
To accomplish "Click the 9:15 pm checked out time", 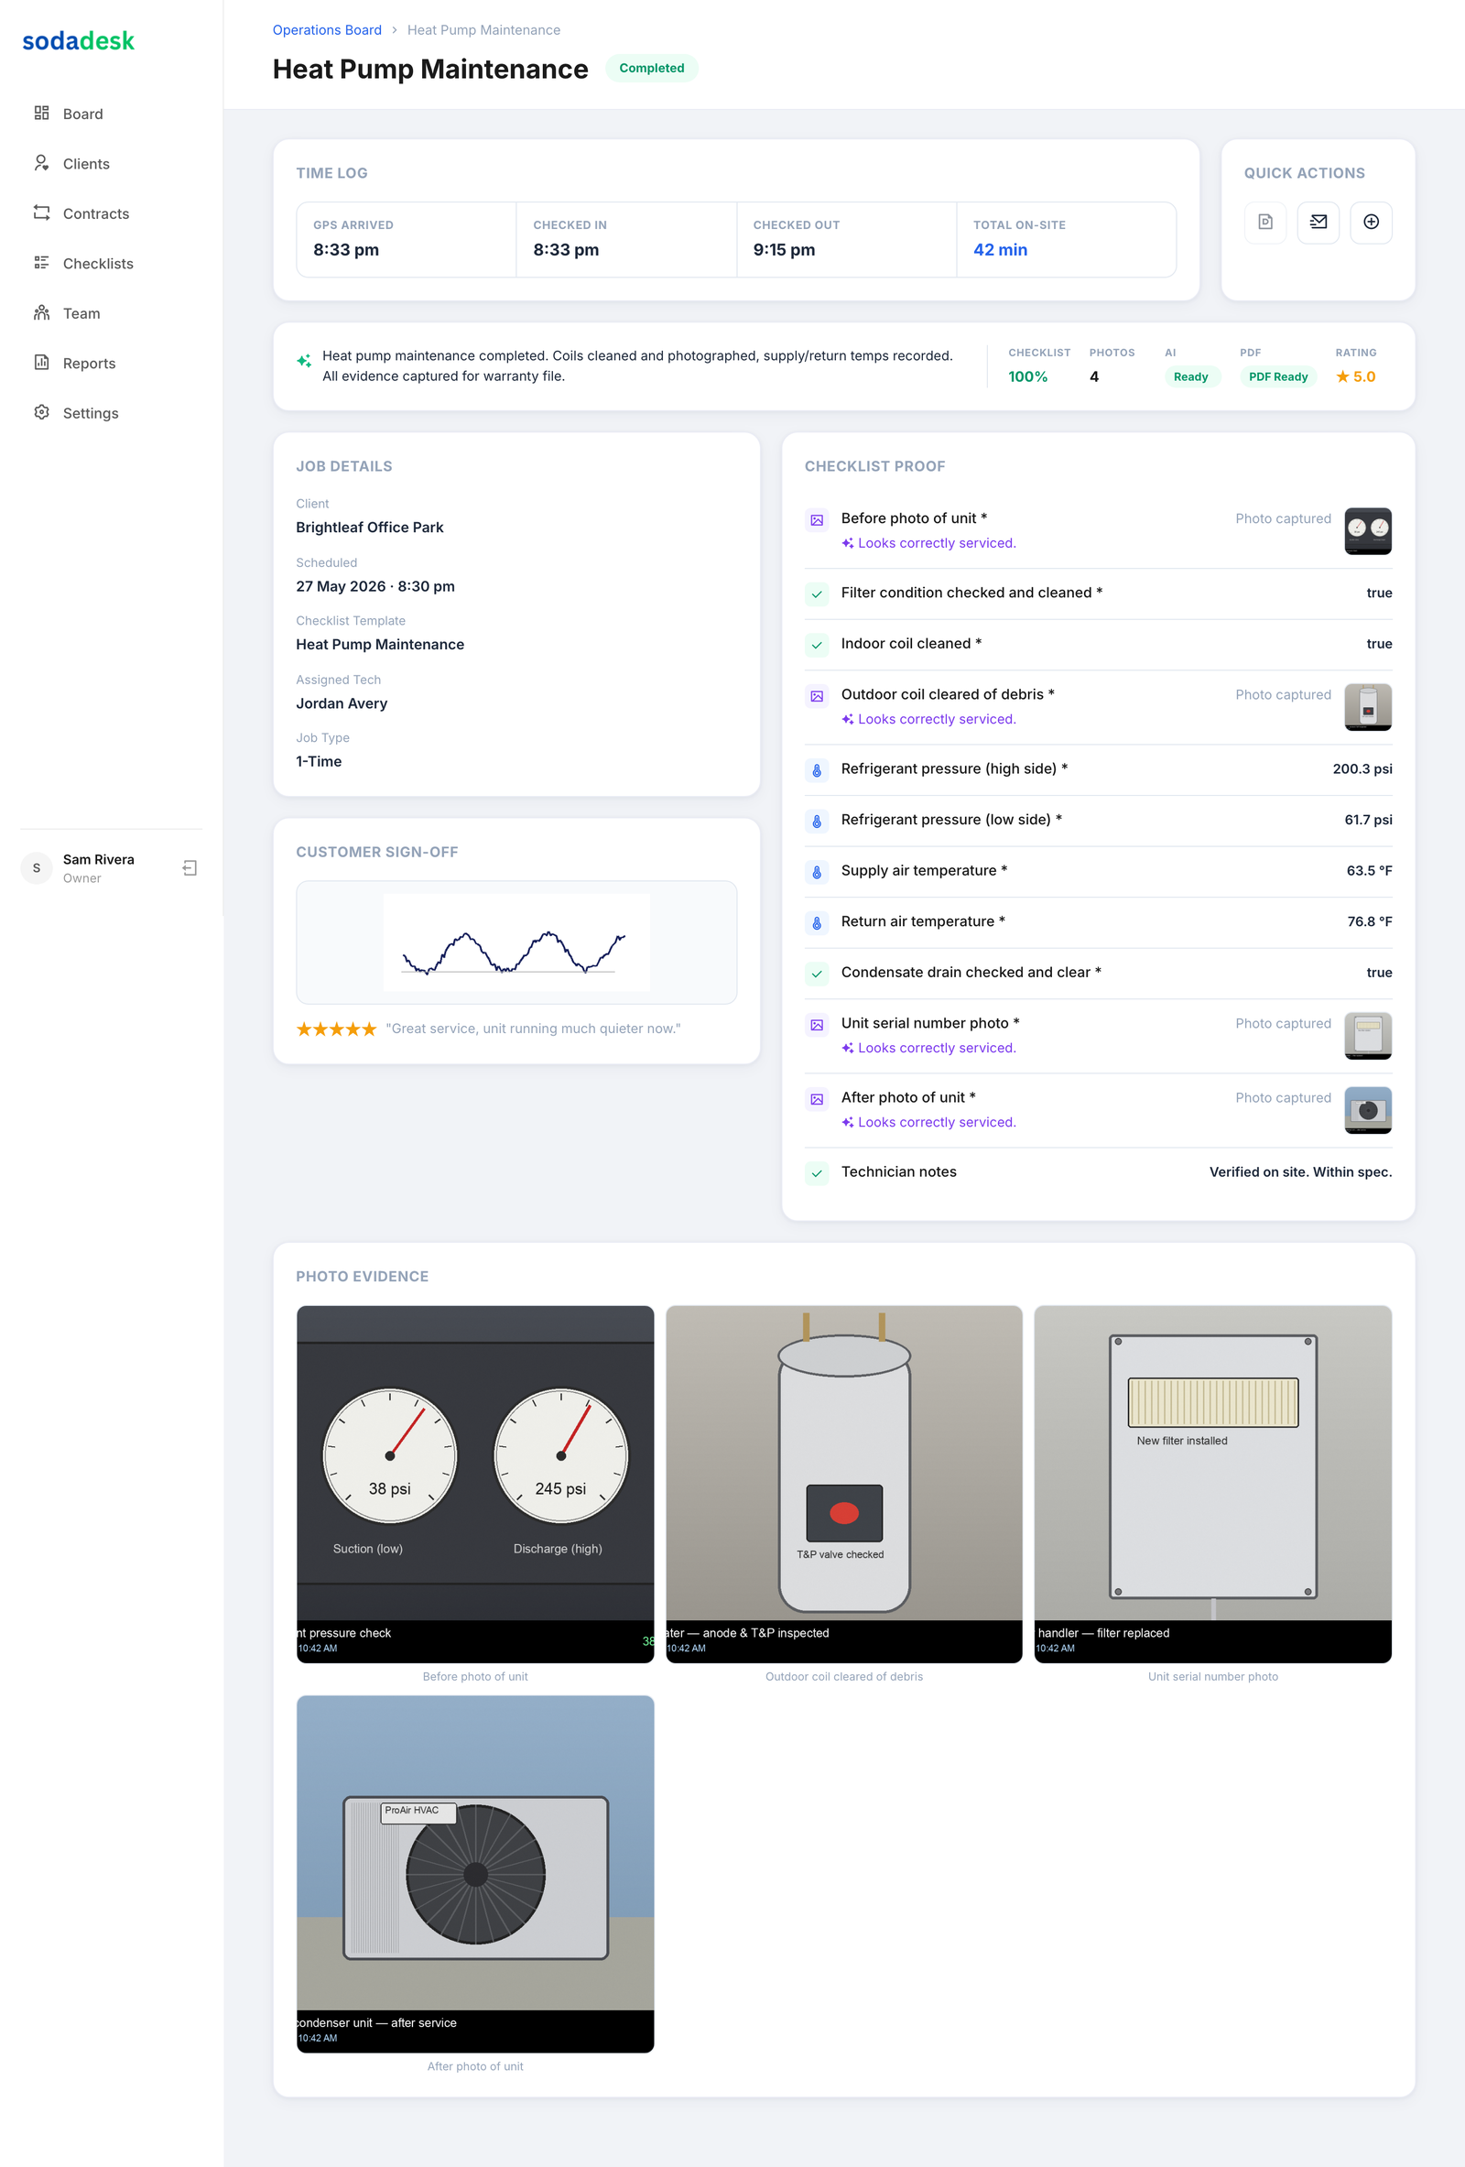I will tap(784, 250).
